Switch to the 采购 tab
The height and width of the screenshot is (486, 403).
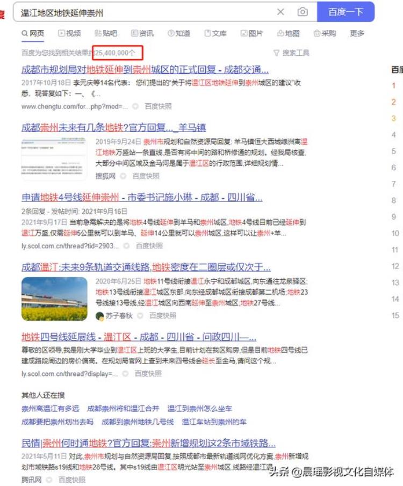325,33
